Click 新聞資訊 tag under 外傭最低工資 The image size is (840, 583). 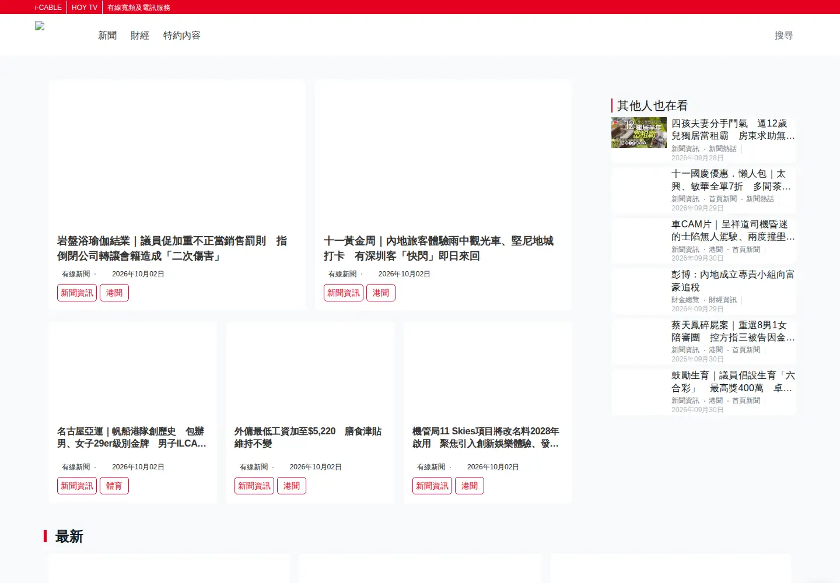pyautogui.click(x=254, y=486)
